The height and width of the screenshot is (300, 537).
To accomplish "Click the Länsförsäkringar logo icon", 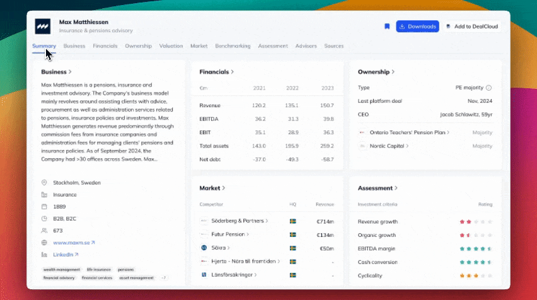I will 204,275.
